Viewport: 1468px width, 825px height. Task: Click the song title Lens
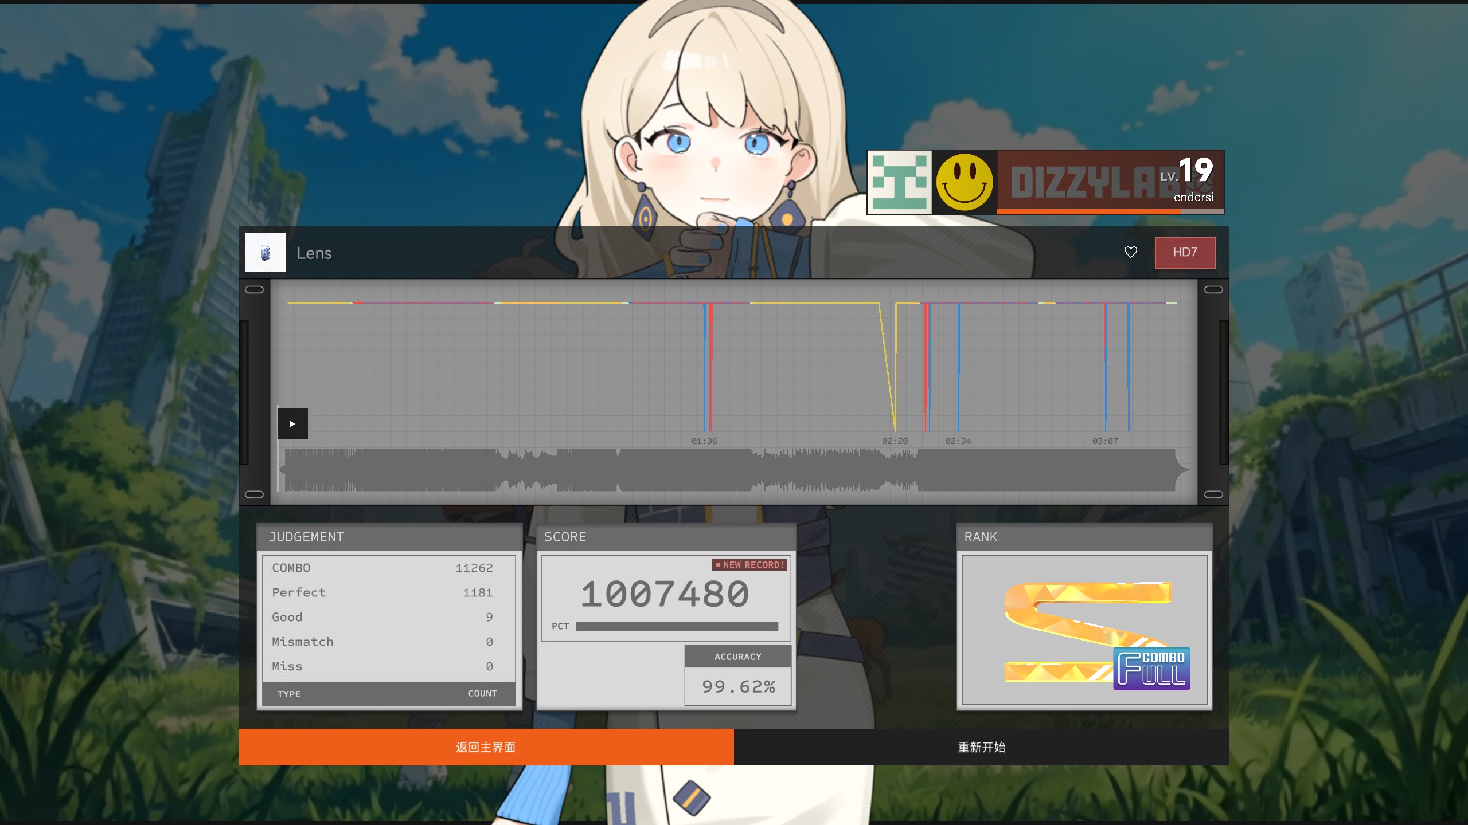314,253
